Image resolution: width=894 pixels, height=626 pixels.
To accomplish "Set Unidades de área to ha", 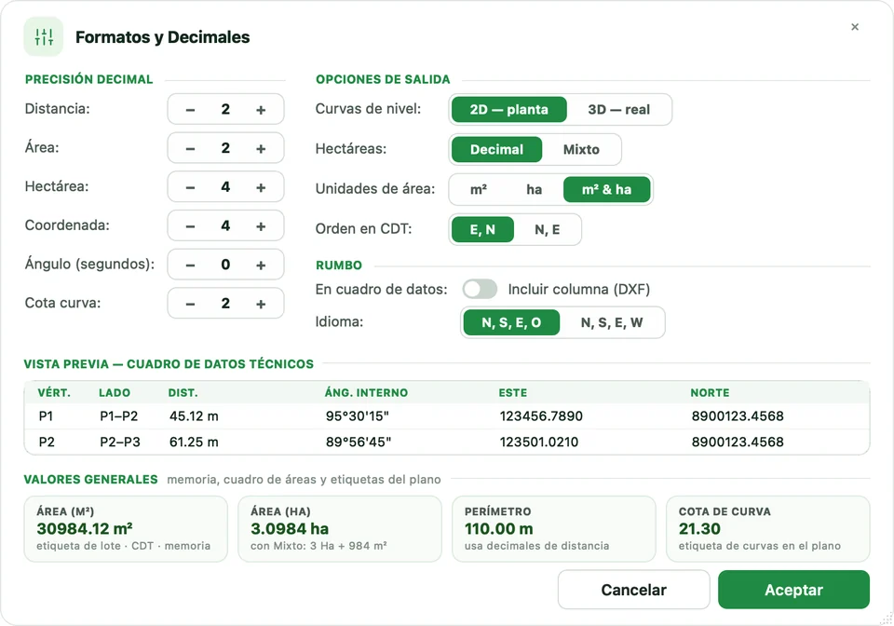I will [x=535, y=189].
